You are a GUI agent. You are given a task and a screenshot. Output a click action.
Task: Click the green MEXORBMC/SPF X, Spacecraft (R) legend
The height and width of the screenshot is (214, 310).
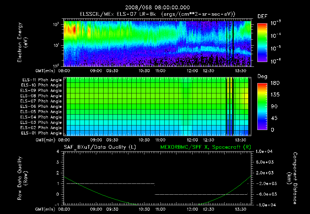tap(206, 147)
